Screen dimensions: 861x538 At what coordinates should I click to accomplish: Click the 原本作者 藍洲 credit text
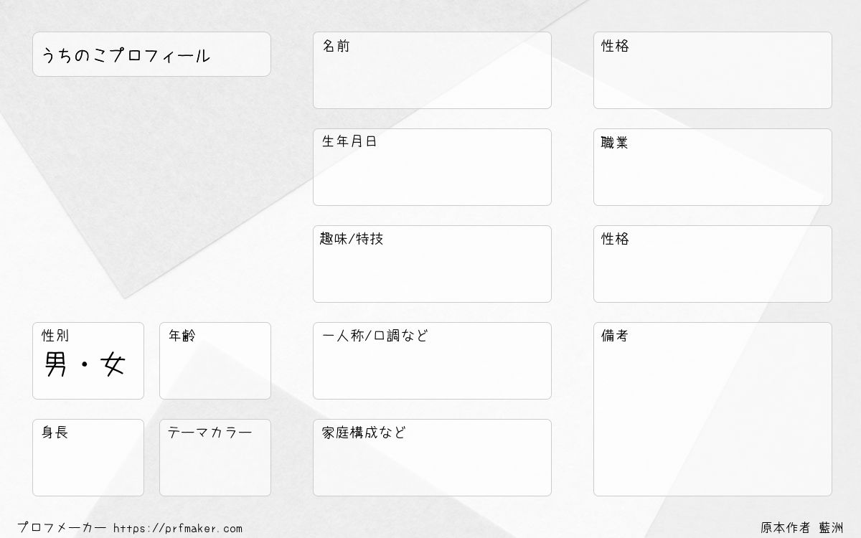click(x=802, y=528)
